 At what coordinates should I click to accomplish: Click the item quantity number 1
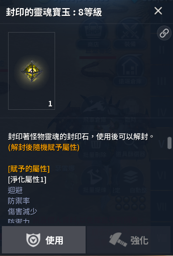50,104
